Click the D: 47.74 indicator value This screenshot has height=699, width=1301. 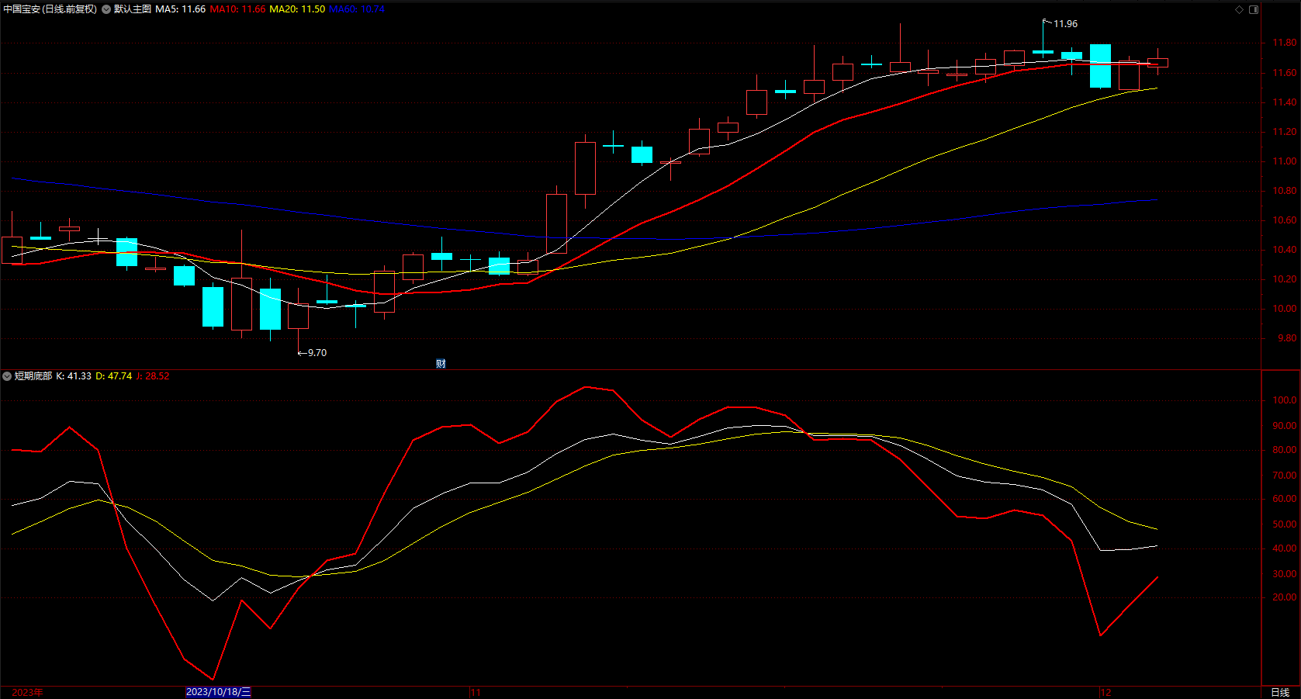click(x=114, y=376)
